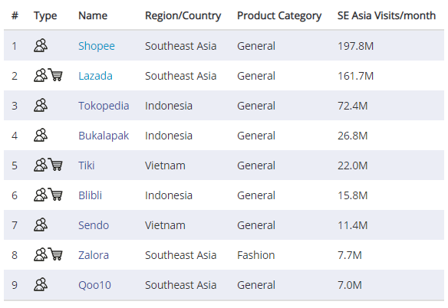This screenshot has height=308, width=448.
Task: Open the Tiki link
Action: coord(87,165)
